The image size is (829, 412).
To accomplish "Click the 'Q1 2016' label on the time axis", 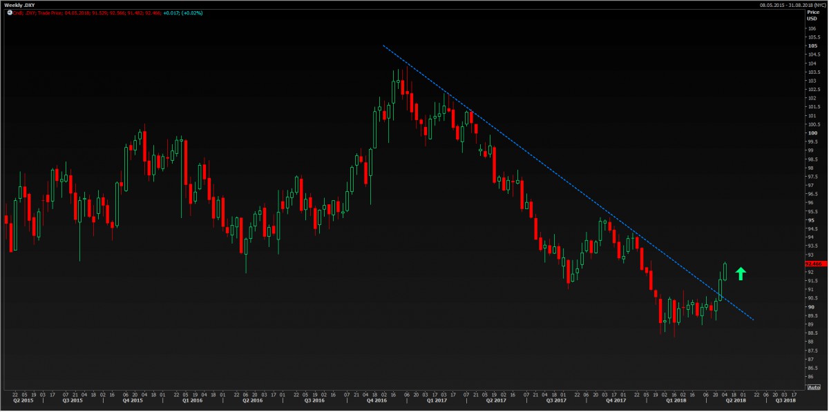I will click(x=192, y=400).
